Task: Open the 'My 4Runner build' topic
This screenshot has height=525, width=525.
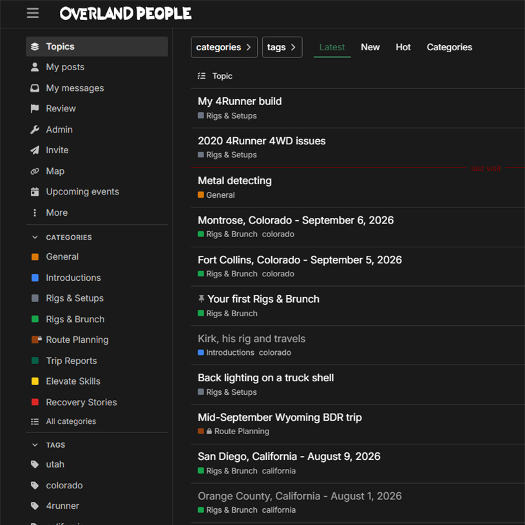Action: pos(240,101)
